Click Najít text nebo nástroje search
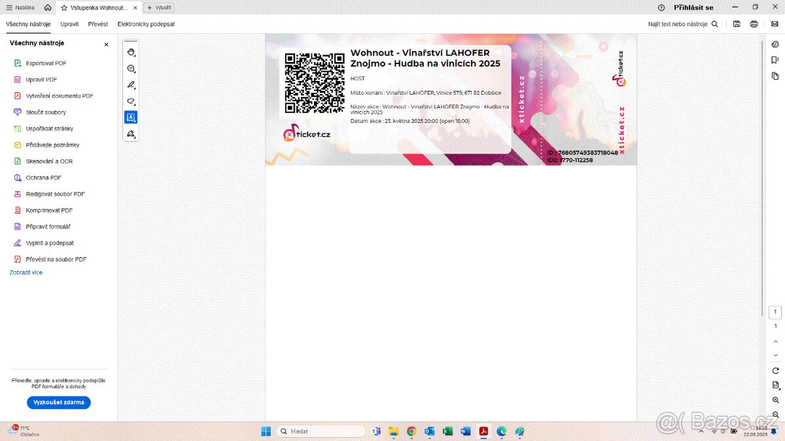Viewport: 785px width, 441px height. point(683,24)
